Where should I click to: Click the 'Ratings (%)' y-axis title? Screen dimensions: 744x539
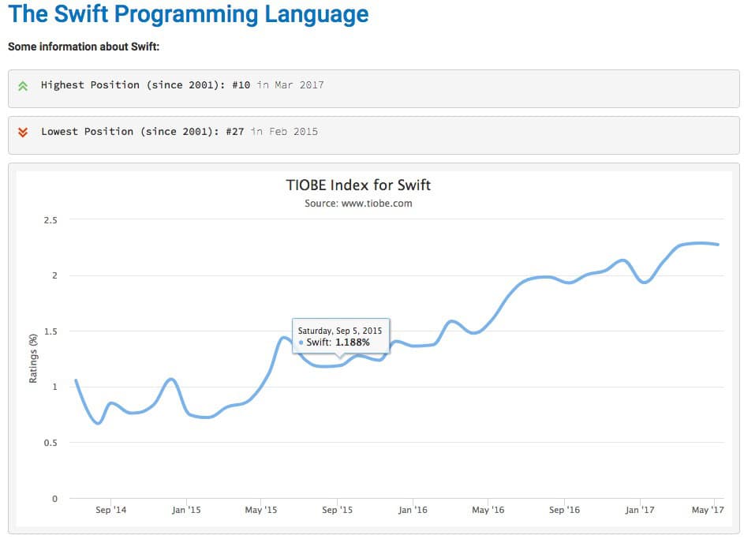tap(32, 359)
